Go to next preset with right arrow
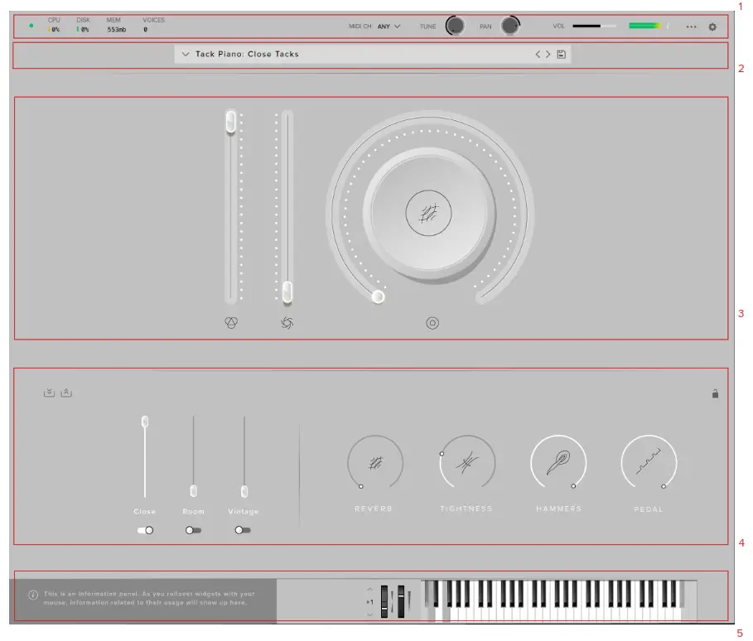The height and width of the screenshot is (641, 753). (548, 55)
